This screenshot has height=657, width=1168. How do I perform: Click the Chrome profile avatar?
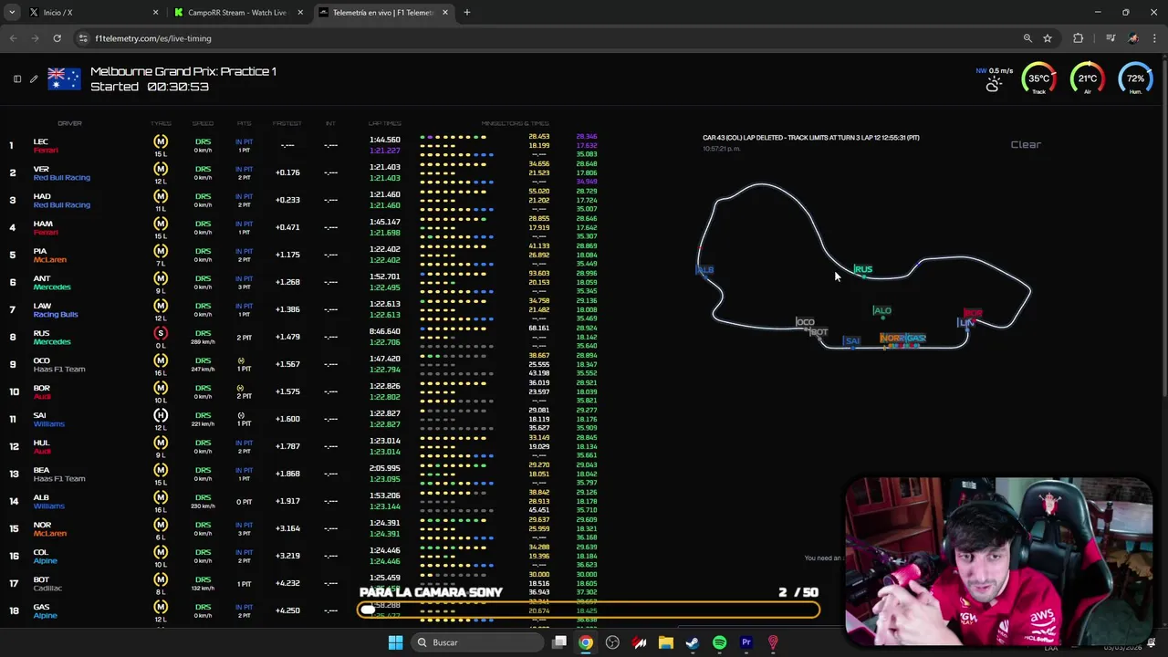tap(1133, 38)
